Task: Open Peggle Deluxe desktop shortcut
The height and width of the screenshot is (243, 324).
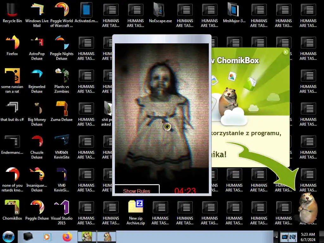Action: (37, 210)
